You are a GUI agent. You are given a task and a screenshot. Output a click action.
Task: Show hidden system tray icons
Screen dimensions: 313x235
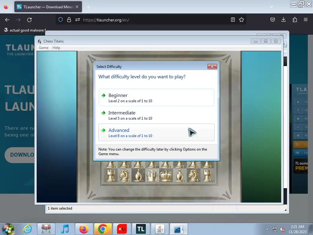coord(267,229)
